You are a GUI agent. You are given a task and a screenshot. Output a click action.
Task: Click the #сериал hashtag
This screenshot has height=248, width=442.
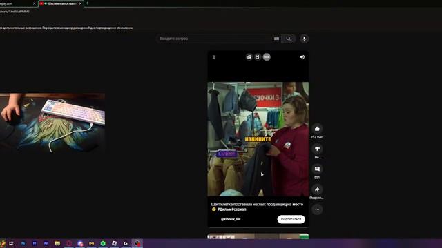tap(239, 209)
